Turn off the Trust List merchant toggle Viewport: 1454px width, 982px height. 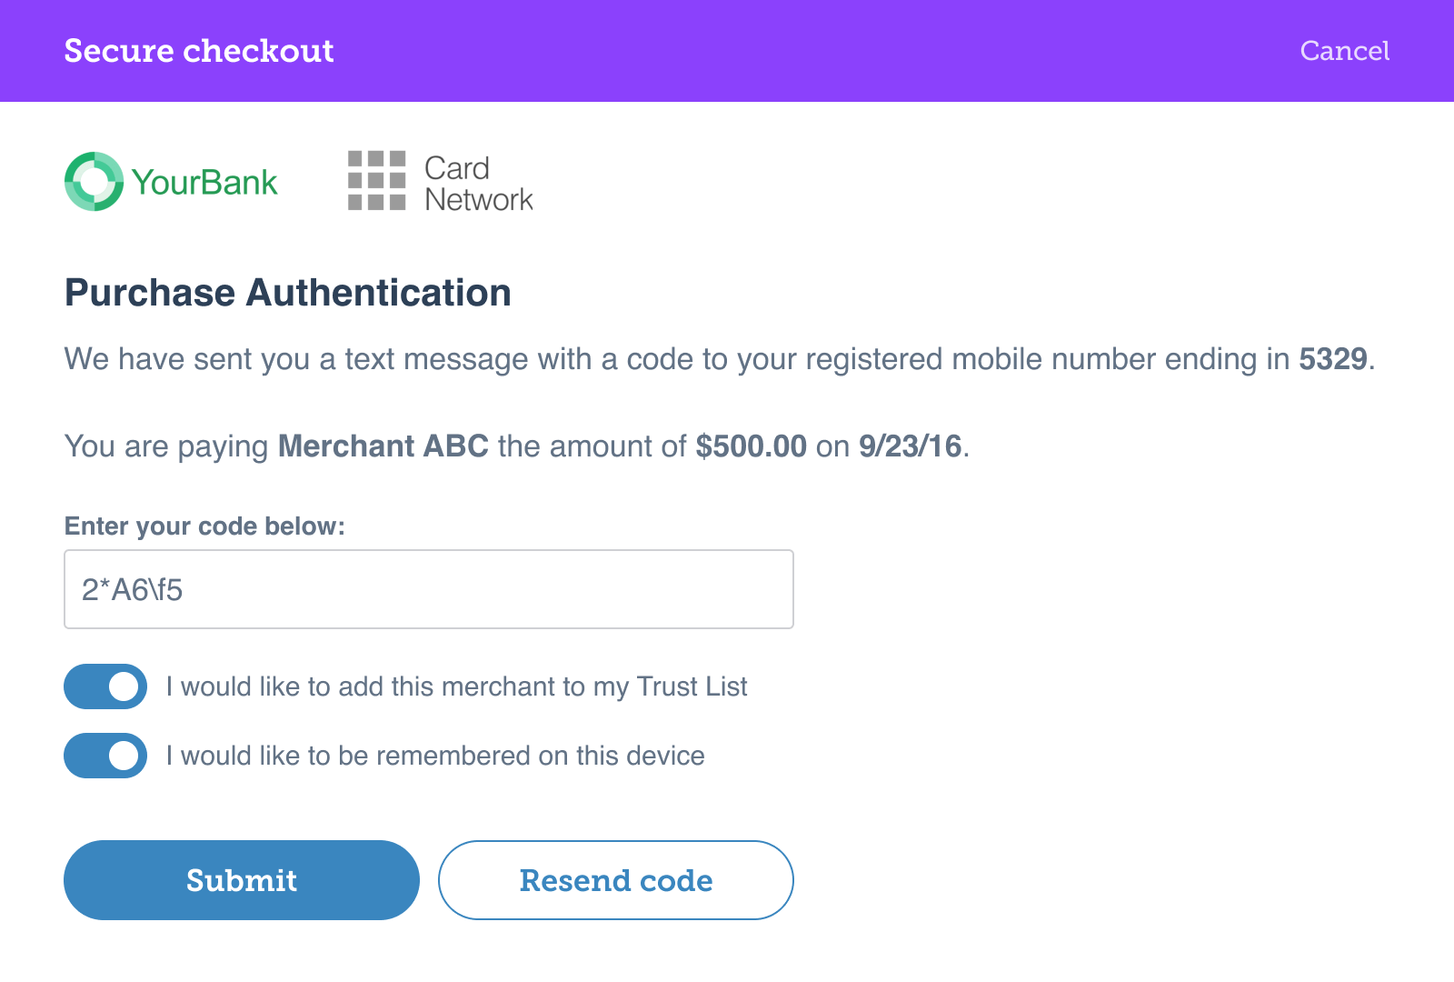tap(105, 686)
